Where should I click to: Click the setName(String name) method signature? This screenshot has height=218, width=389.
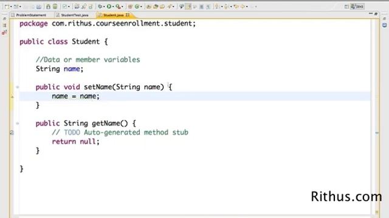click(x=104, y=87)
